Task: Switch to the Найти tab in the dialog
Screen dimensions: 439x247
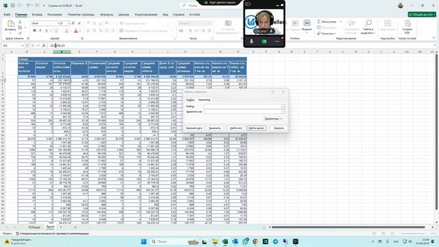Action: [191, 100]
